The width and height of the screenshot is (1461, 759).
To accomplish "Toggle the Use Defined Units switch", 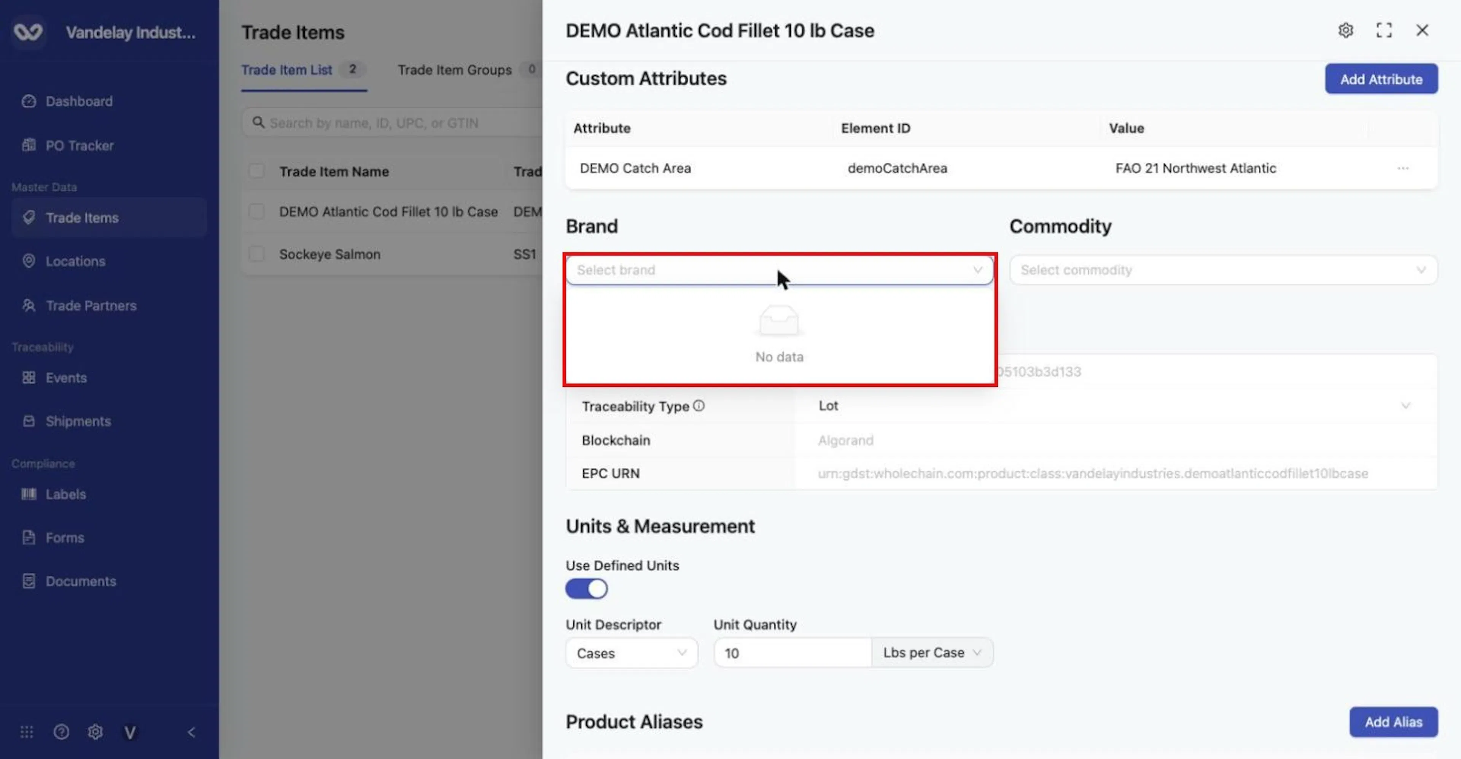I will coord(586,588).
